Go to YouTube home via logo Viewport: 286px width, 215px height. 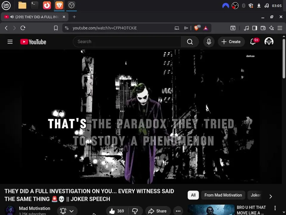click(33, 42)
